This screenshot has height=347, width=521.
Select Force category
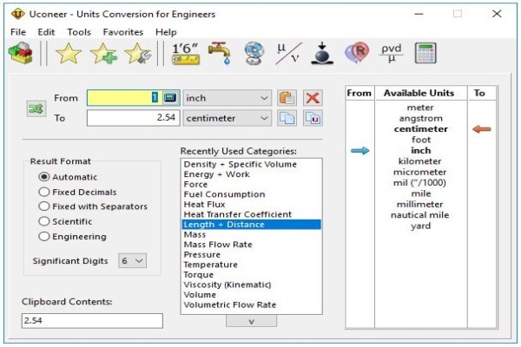pos(251,184)
